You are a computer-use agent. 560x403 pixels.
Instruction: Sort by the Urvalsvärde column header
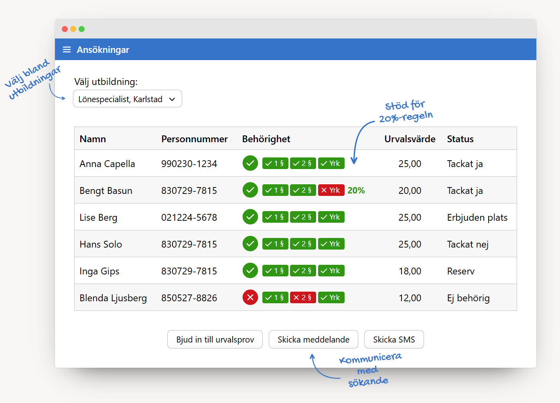click(410, 139)
